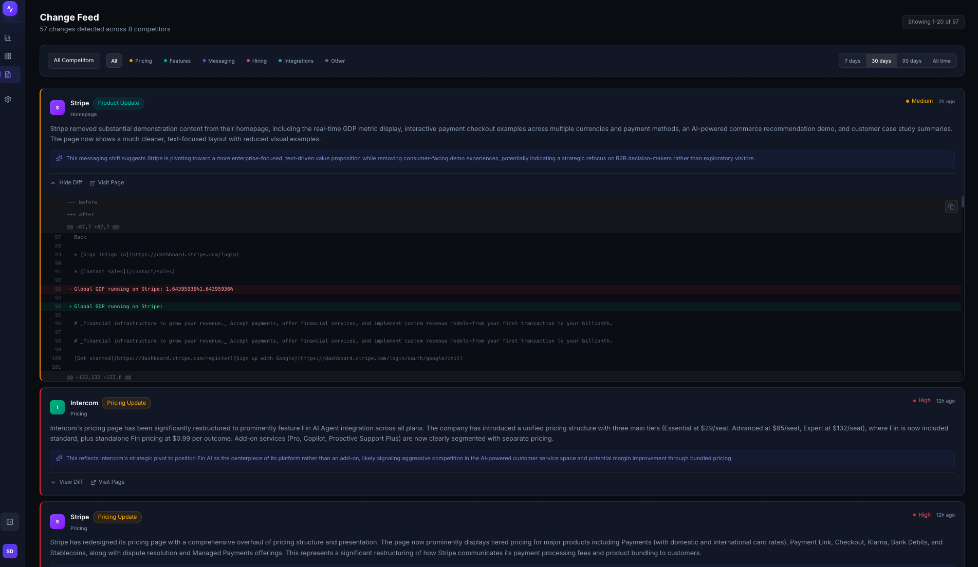Click sparkle AI insight icon on Intercom card
978x567 pixels.
pos(59,458)
